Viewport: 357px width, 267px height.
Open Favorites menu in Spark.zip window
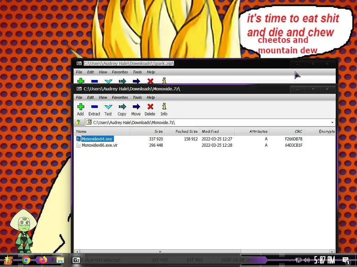pos(120,72)
